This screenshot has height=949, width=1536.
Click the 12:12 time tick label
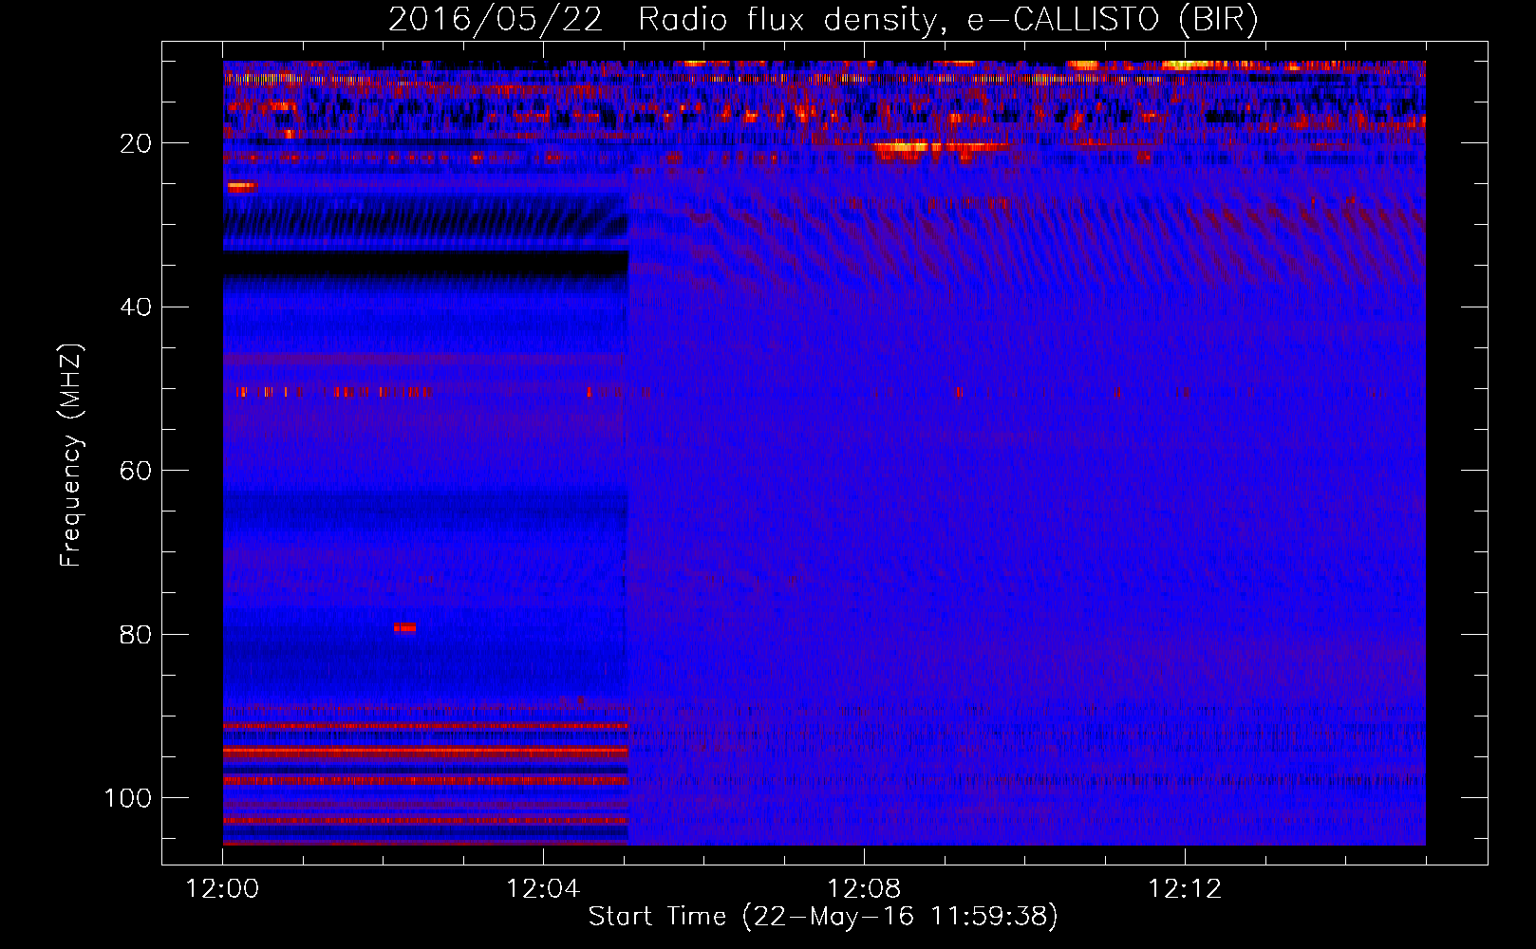1185,889
